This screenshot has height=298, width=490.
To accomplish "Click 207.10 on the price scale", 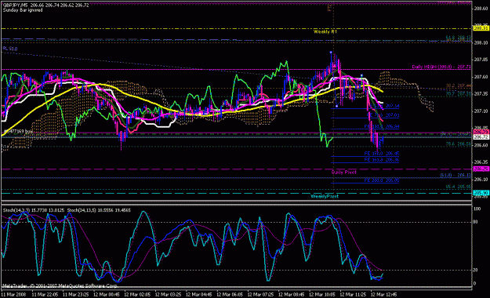I will point(481,111).
